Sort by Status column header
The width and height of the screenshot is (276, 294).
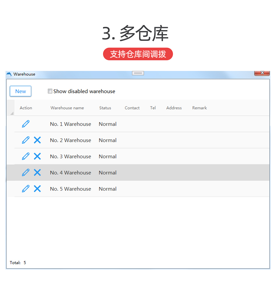click(105, 108)
